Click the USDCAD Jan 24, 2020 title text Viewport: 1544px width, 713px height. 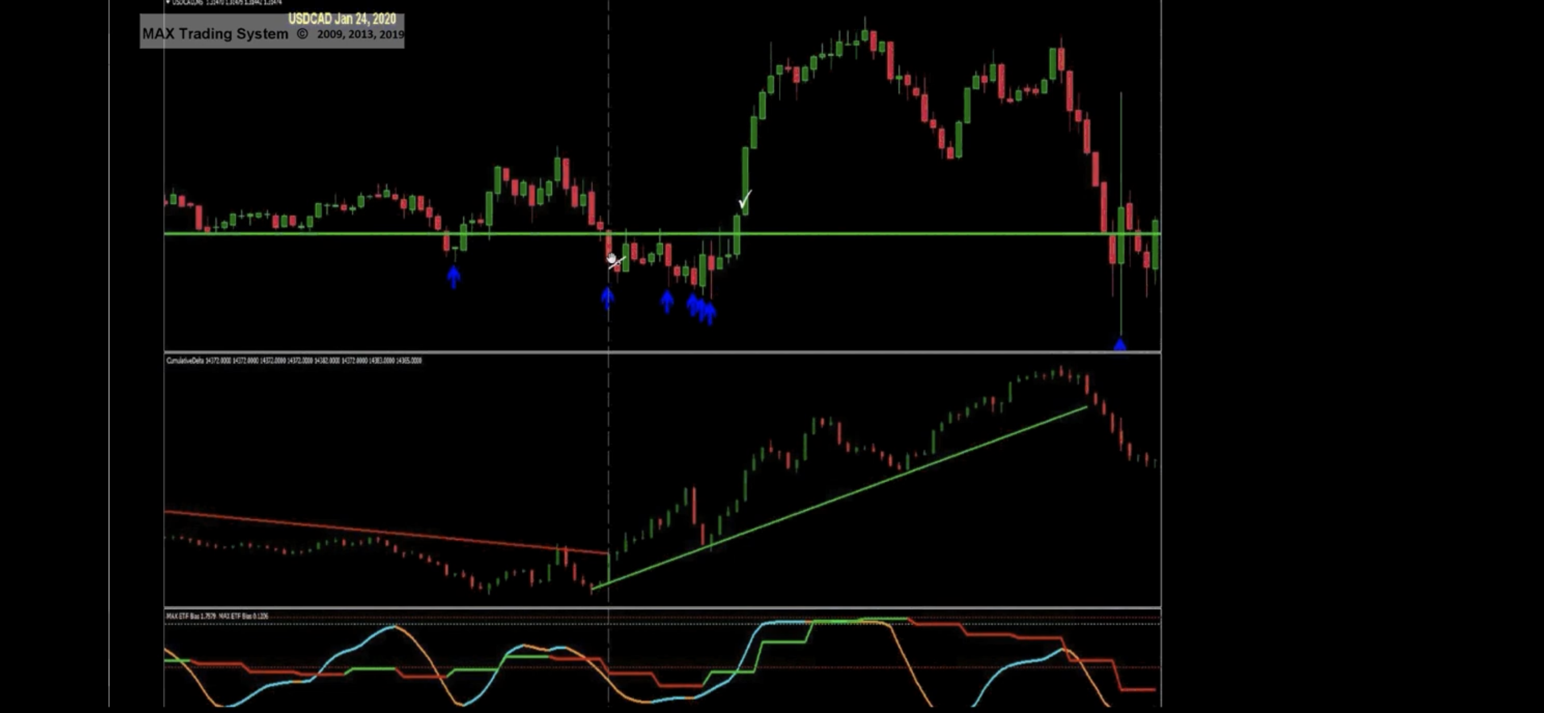(342, 18)
